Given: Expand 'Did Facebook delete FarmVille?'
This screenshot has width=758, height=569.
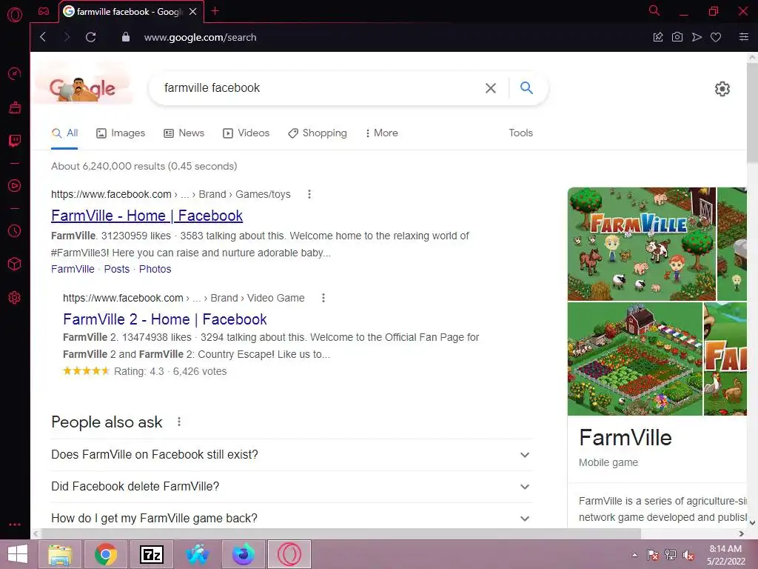Looking at the screenshot, I should pyautogui.click(x=292, y=487).
